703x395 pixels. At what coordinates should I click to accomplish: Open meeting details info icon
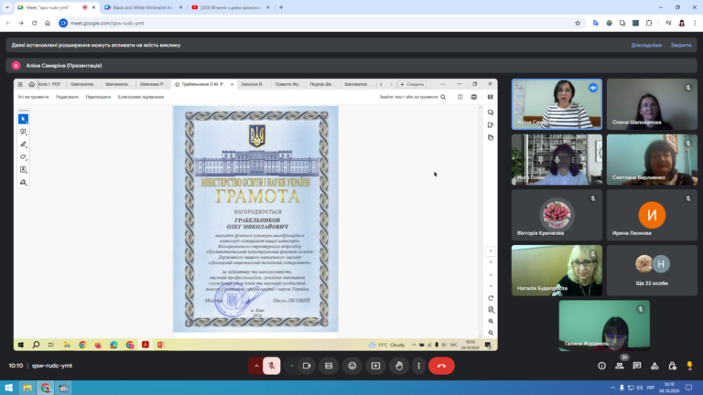(601, 366)
